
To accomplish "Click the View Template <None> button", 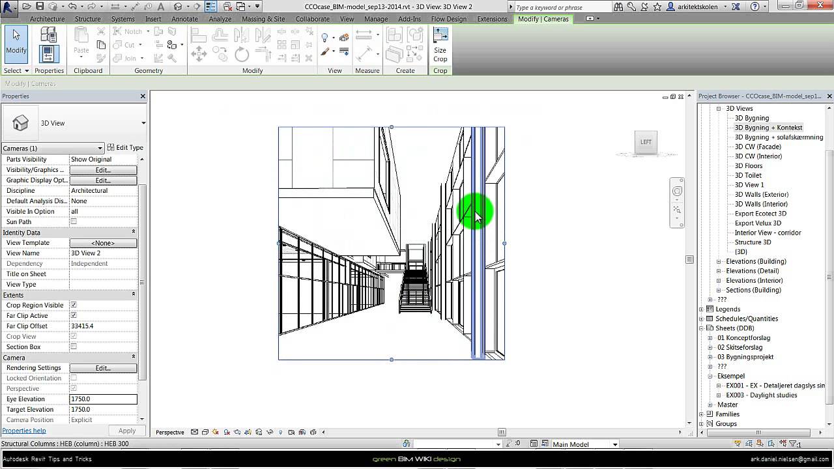I will [x=103, y=243].
